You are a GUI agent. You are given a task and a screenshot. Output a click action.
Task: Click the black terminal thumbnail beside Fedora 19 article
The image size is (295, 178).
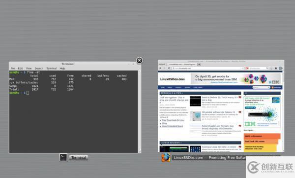[195, 101]
